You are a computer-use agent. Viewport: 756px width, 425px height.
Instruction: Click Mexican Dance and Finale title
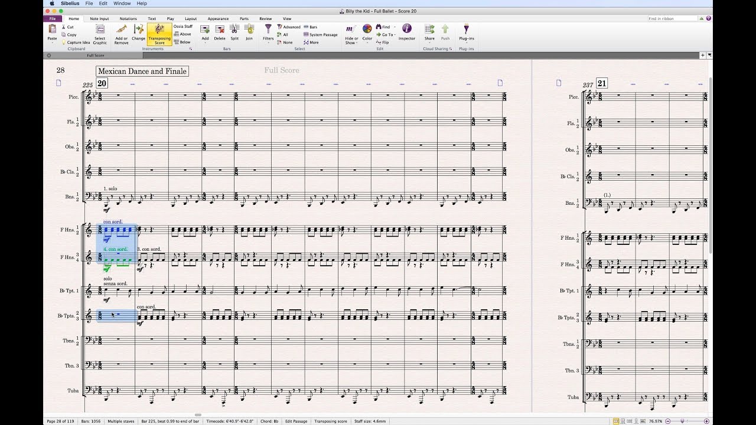point(142,71)
